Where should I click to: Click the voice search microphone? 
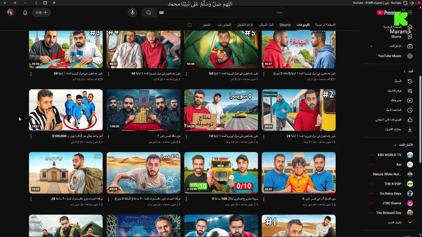[133, 13]
